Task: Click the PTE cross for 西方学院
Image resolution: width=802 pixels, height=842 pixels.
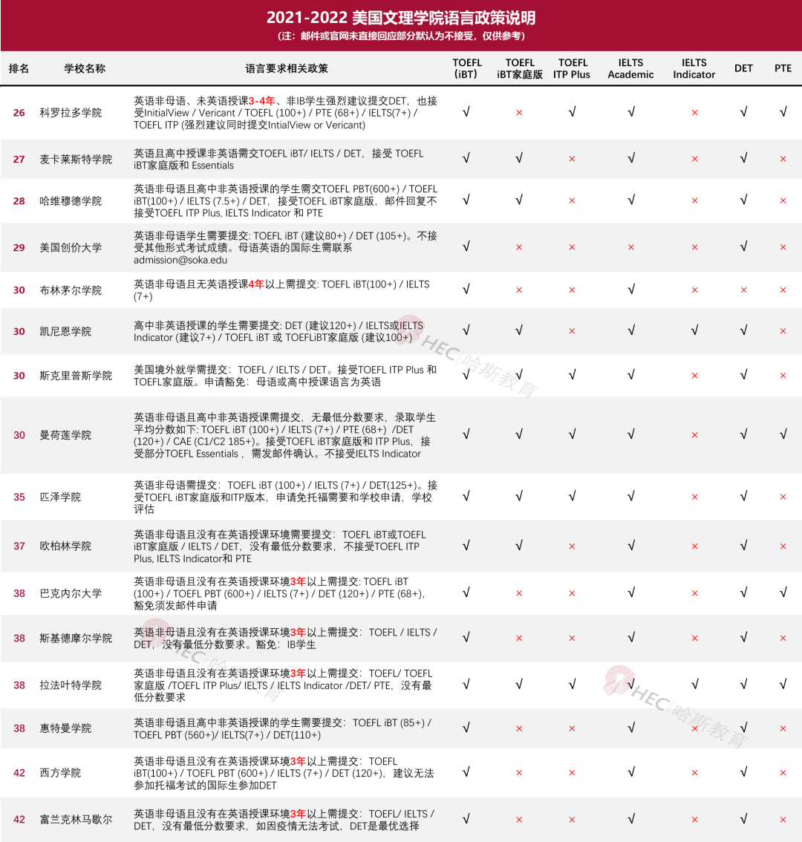Action: (783, 773)
